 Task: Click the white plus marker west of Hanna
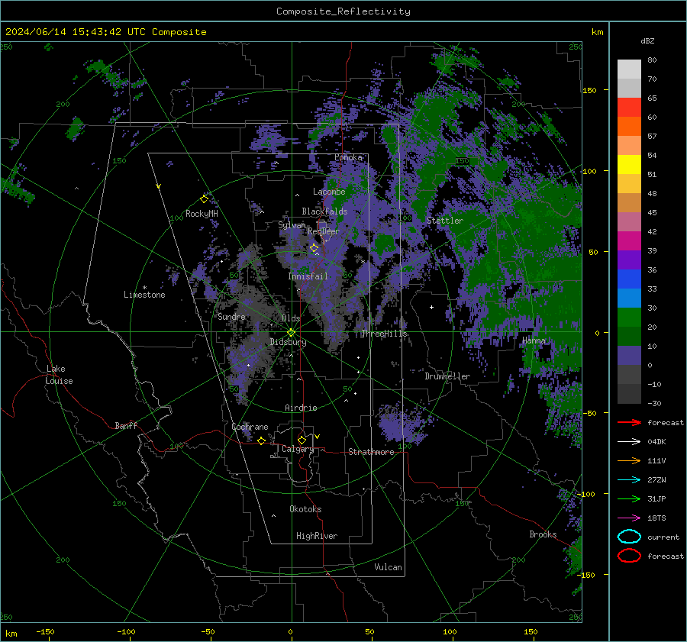(x=431, y=307)
